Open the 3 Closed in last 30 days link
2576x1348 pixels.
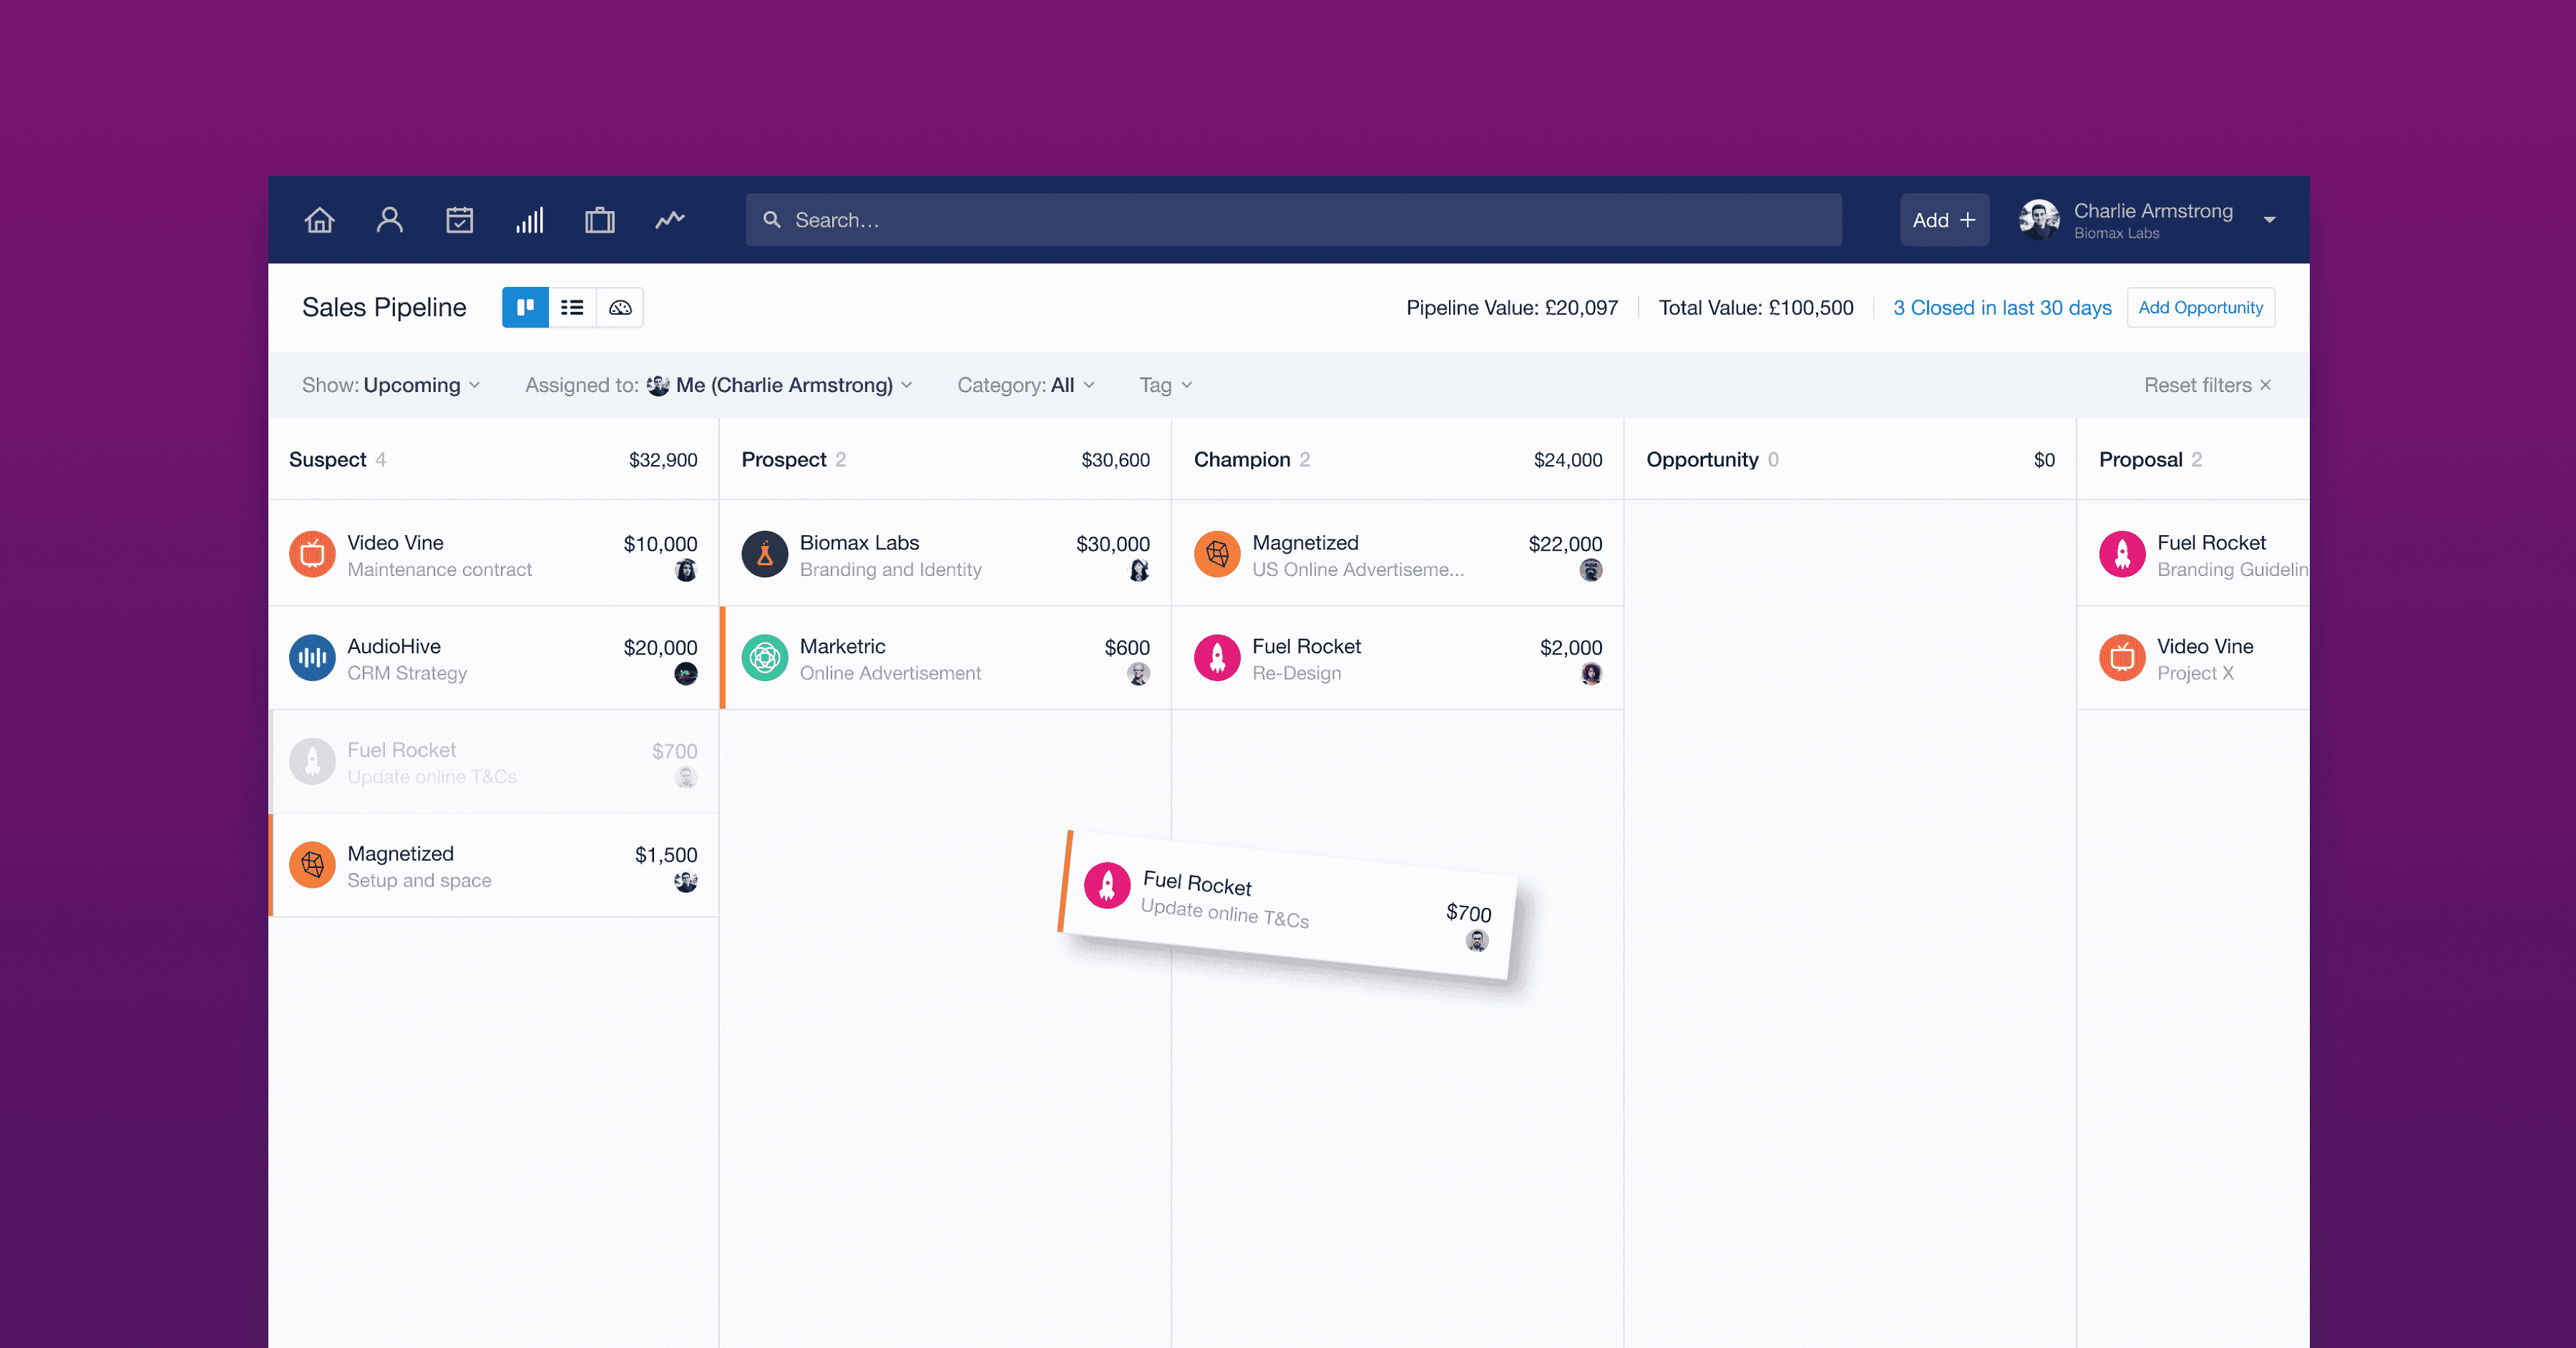point(2002,308)
